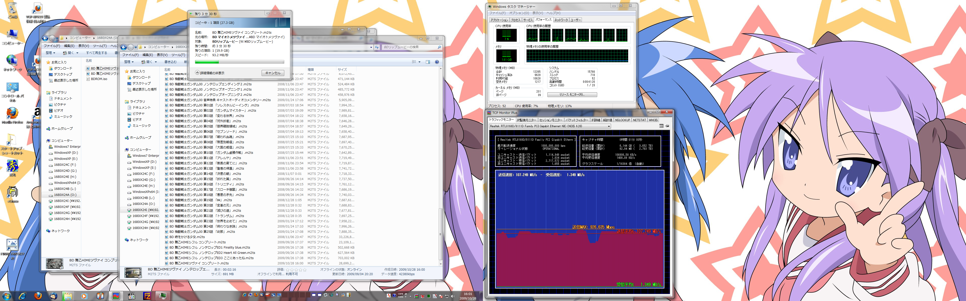Click the pin icon in TCP Monitor Plus

667,126
